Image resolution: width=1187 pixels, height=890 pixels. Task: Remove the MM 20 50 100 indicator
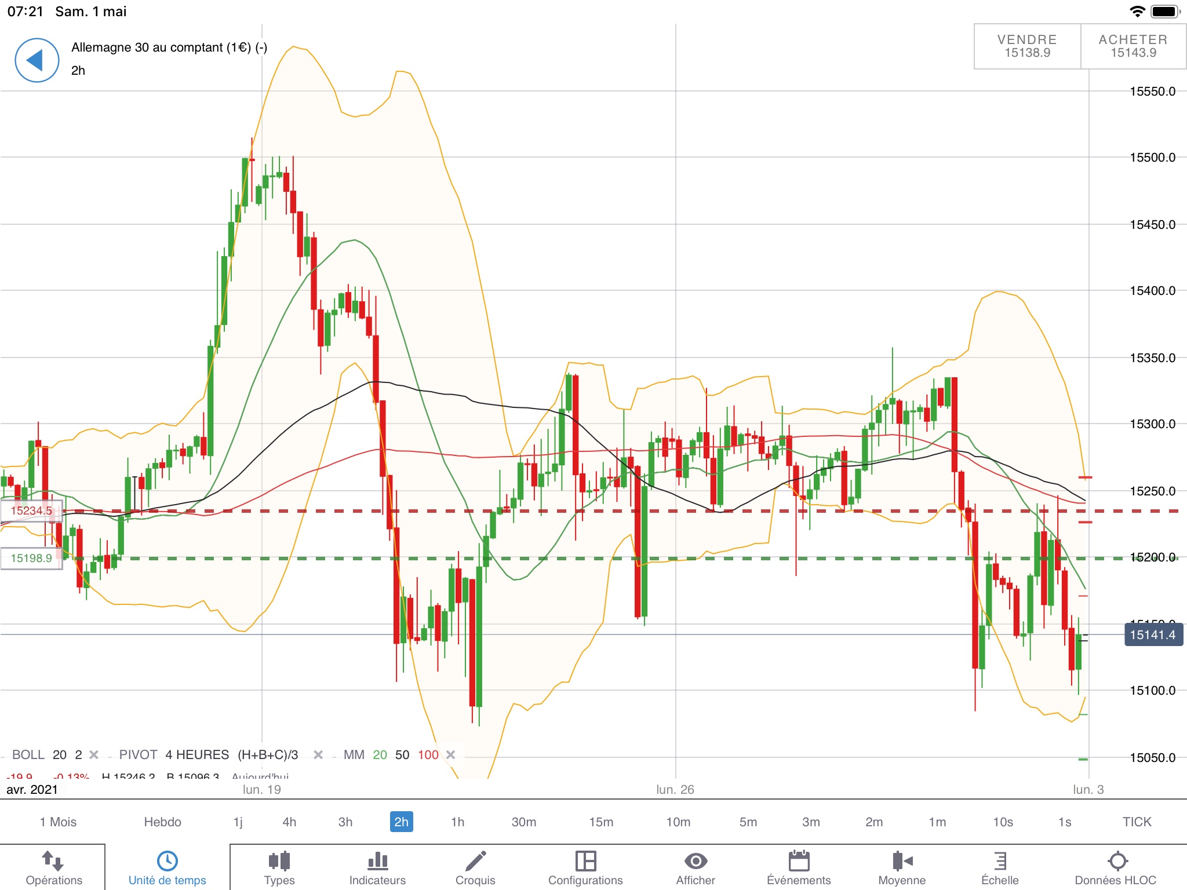(450, 754)
